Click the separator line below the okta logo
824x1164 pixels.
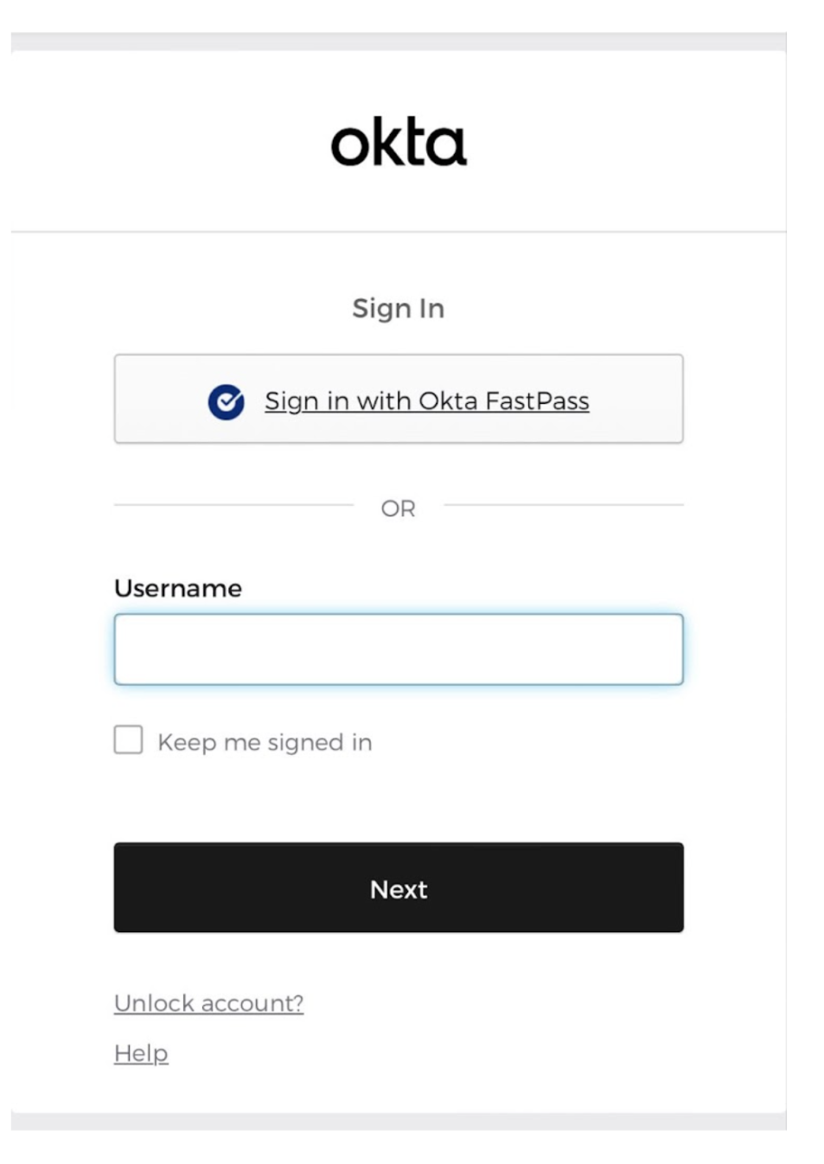(399, 232)
